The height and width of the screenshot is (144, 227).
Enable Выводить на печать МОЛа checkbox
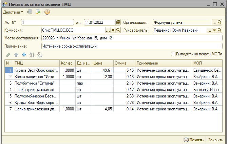coord(173,54)
